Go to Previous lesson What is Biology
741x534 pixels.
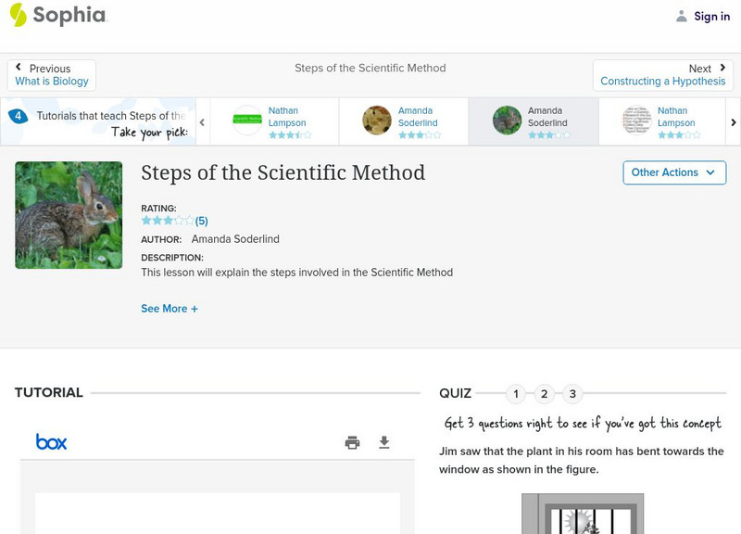click(52, 75)
